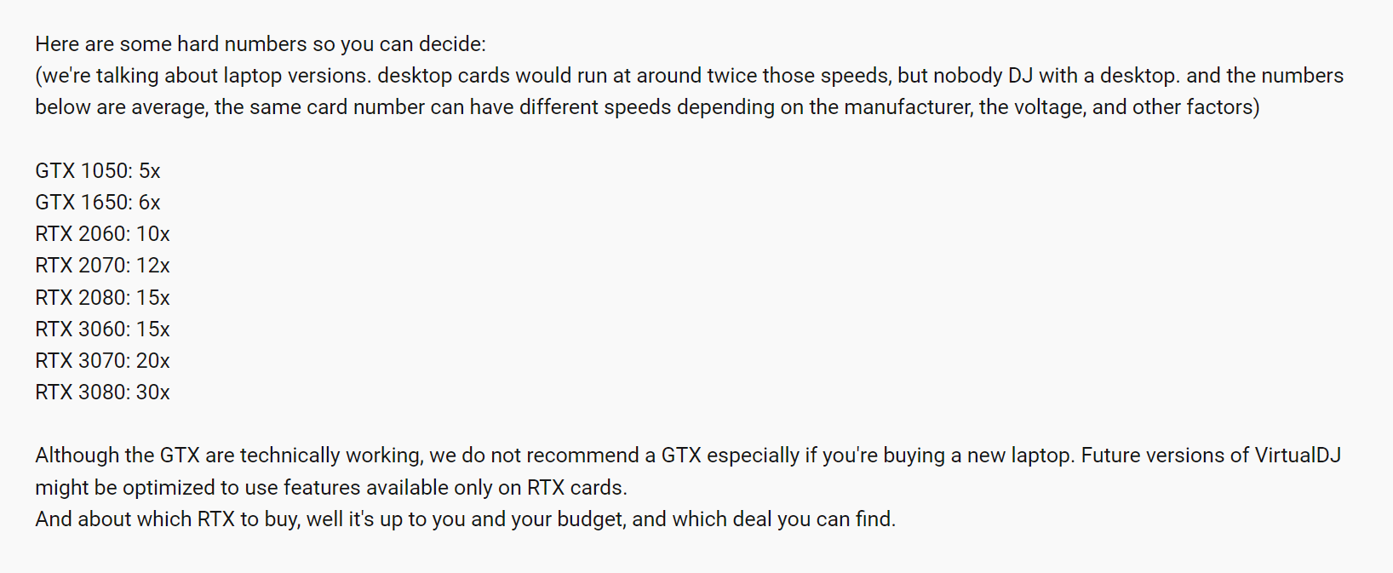Image resolution: width=1393 pixels, height=573 pixels.
Task: Click the "RTX 3070: 20x" line
Action: click(x=102, y=361)
